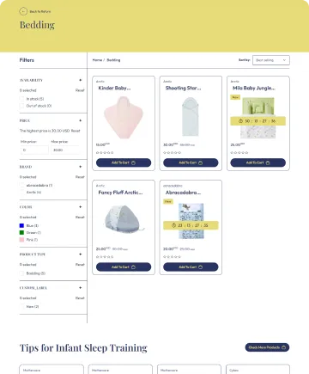
Task: Collapse the Availability filter section
Action: tap(81, 80)
